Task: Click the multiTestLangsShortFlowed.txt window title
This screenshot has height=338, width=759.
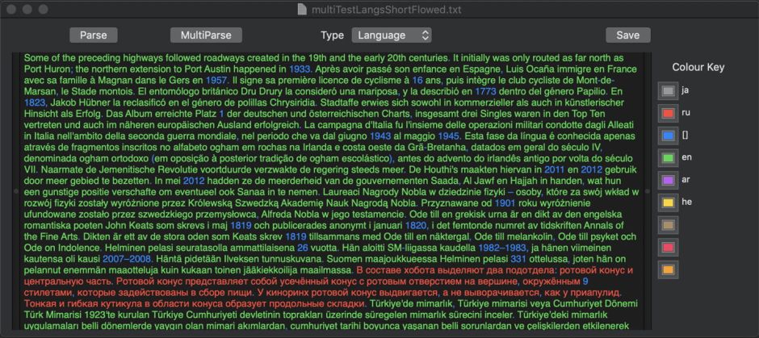Action: [386, 9]
